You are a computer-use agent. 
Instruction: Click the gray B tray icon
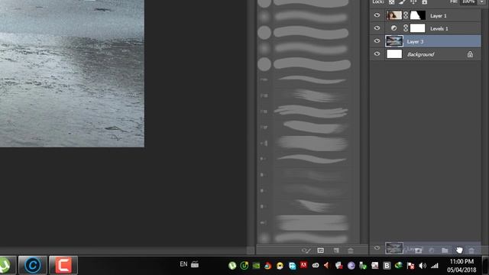pos(387,266)
